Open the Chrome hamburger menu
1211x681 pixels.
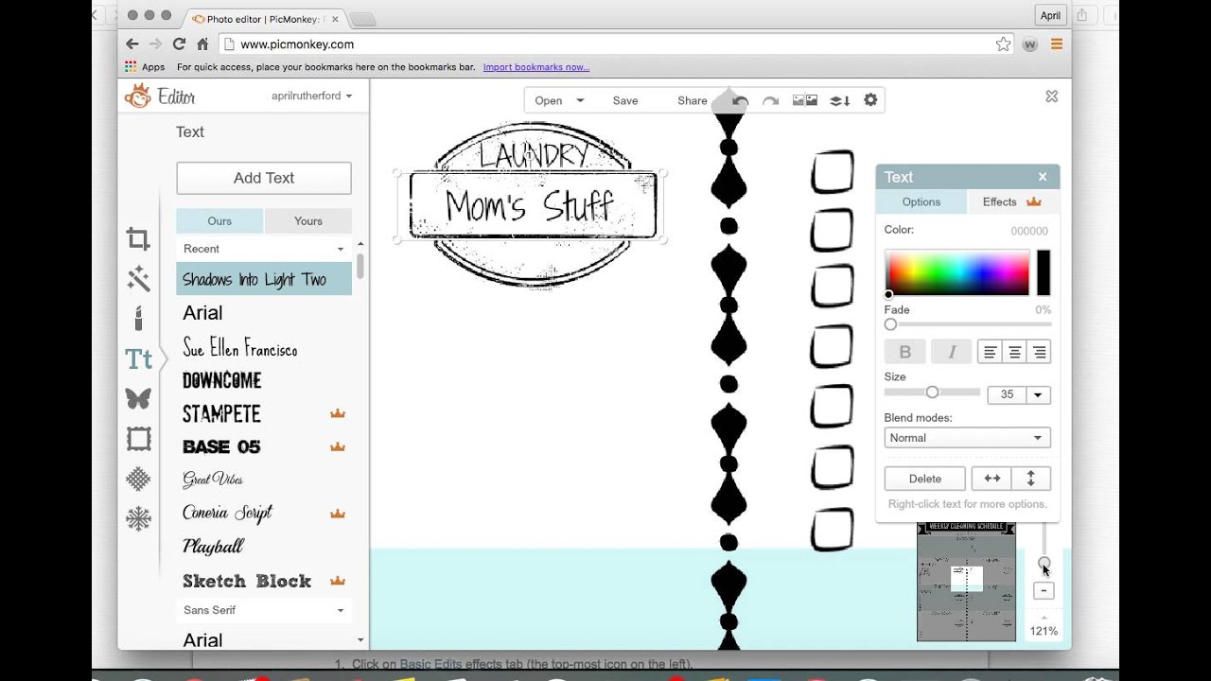1057,44
